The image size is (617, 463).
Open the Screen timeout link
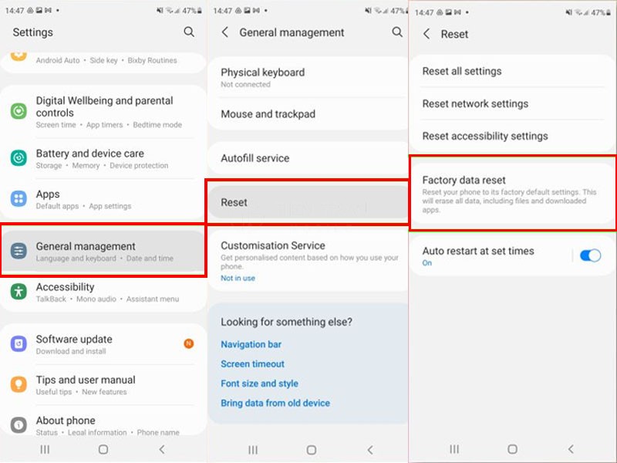coord(252,363)
